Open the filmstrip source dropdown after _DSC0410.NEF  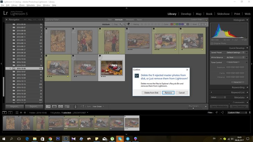pos(87,113)
